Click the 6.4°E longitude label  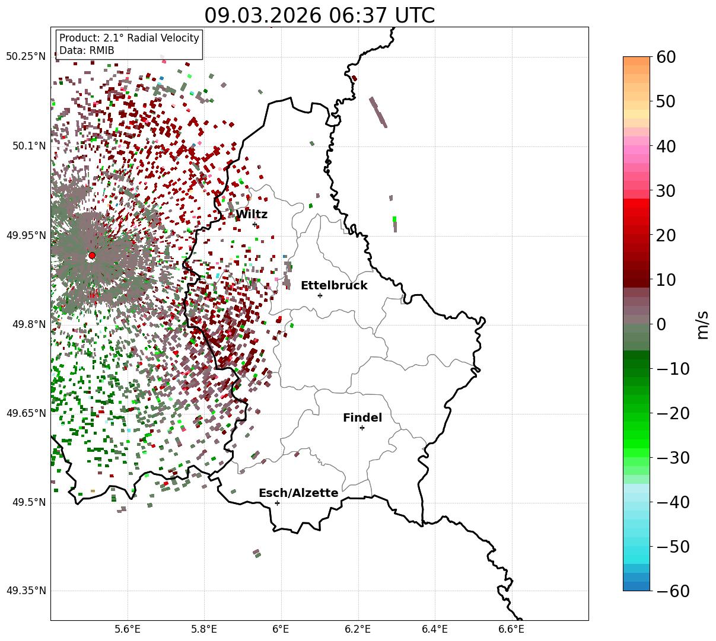(435, 630)
